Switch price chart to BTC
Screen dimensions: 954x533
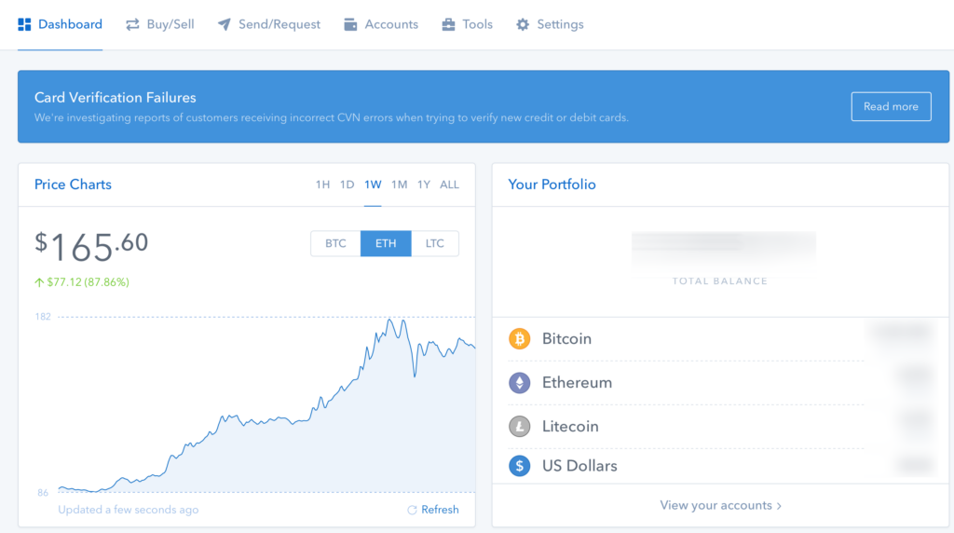coord(335,243)
